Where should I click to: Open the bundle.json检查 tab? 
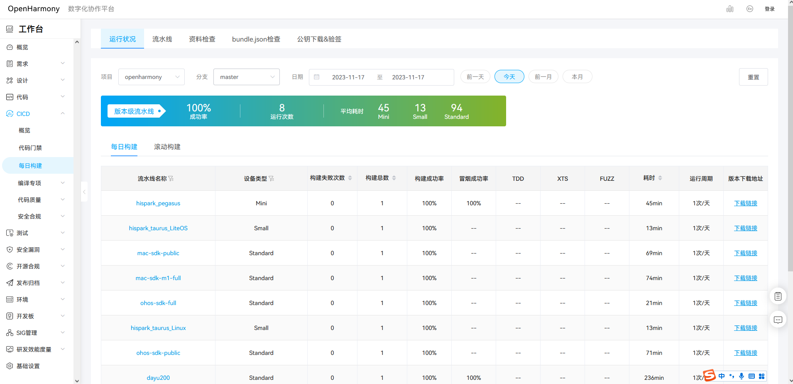(x=256, y=39)
